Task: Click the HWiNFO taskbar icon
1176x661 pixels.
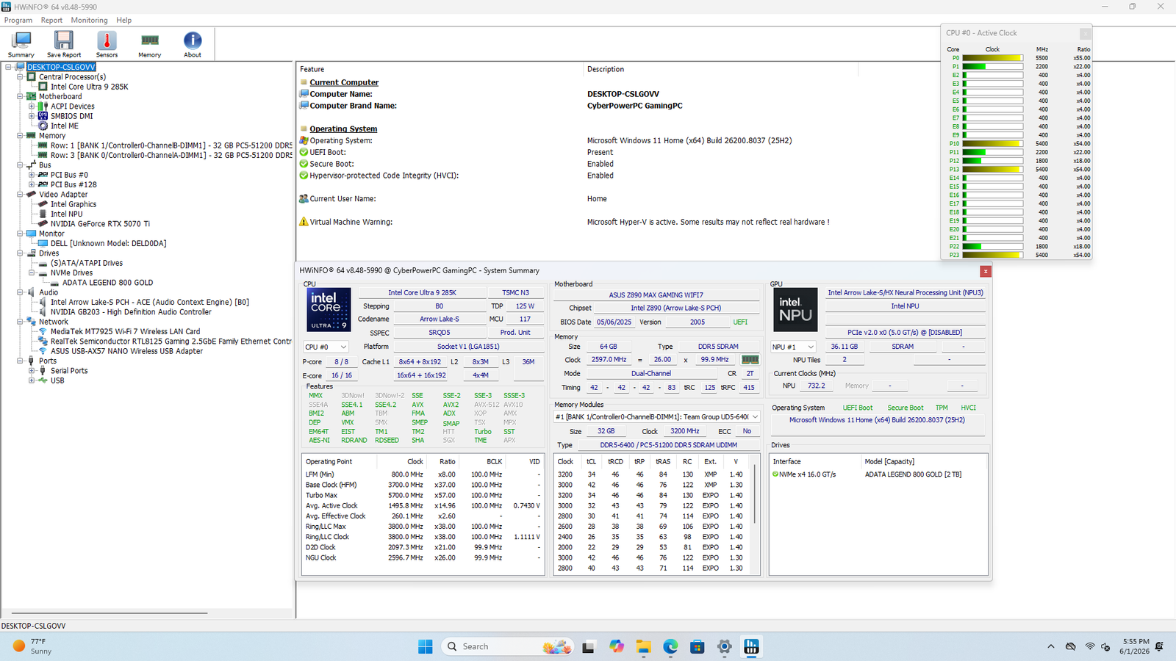Action: click(751, 646)
